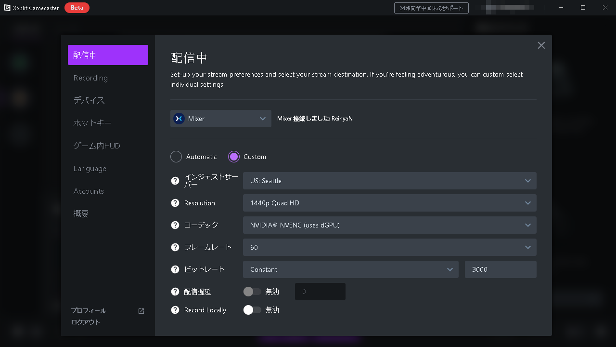Click the bitrate value field showing 3000
616x347 pixels.
pos(500,269)
